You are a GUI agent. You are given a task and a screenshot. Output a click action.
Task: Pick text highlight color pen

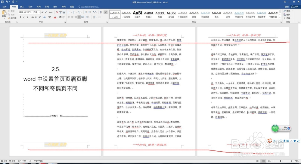pyautogui.click(x=50, y=17)
